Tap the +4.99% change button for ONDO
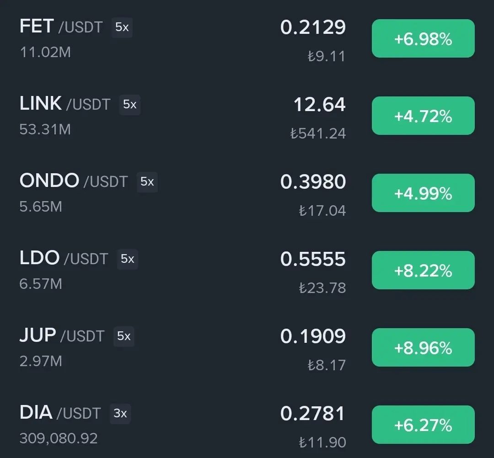This screenshot has width=494, height=458. coord(423,193)
